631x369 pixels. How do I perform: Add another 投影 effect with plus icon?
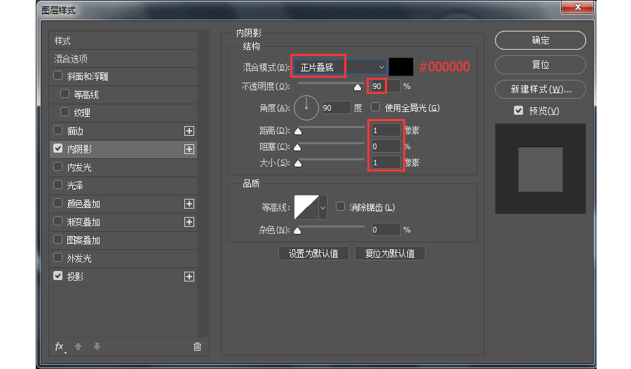pyautogui.click(x=189, y=277)
